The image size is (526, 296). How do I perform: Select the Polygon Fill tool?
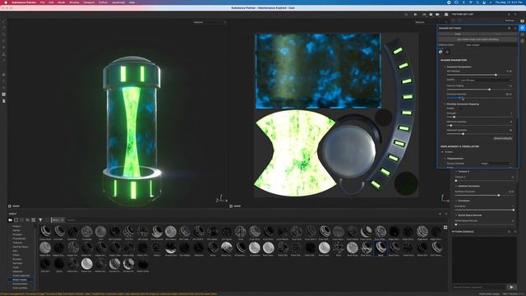pos(4,41)
